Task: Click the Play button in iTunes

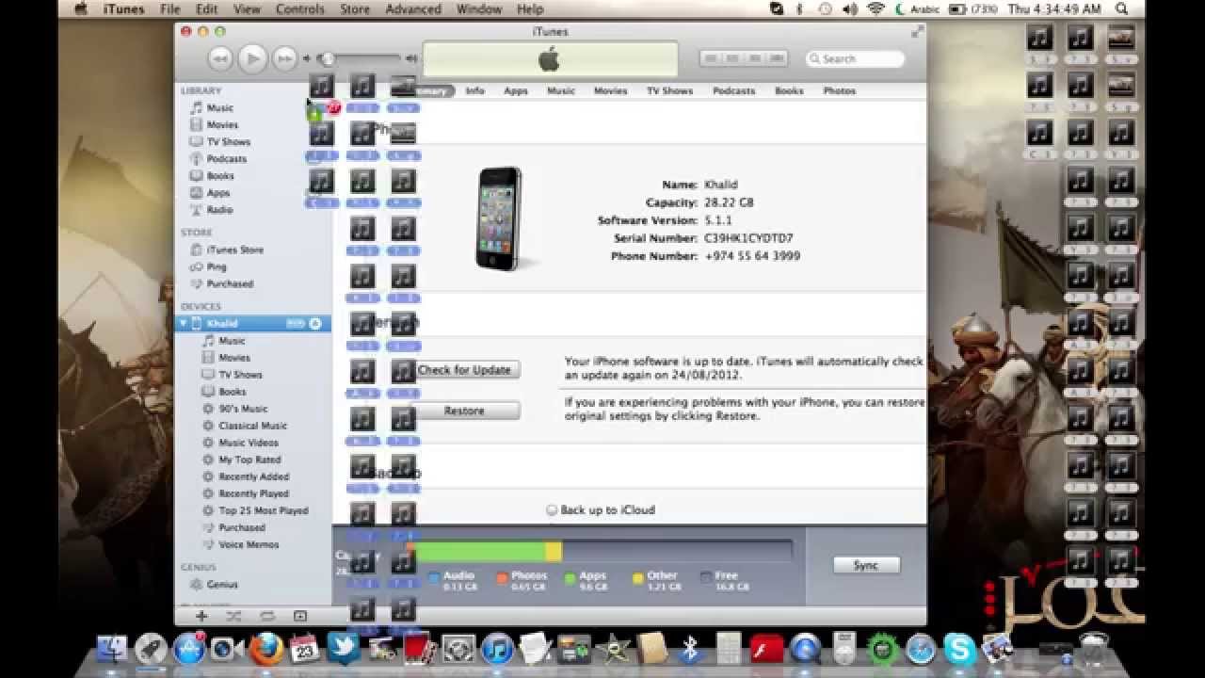Action: [252, 58]
